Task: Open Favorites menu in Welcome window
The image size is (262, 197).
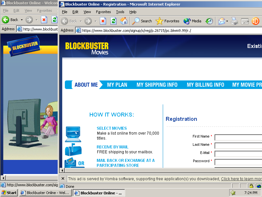Action: 44,11
